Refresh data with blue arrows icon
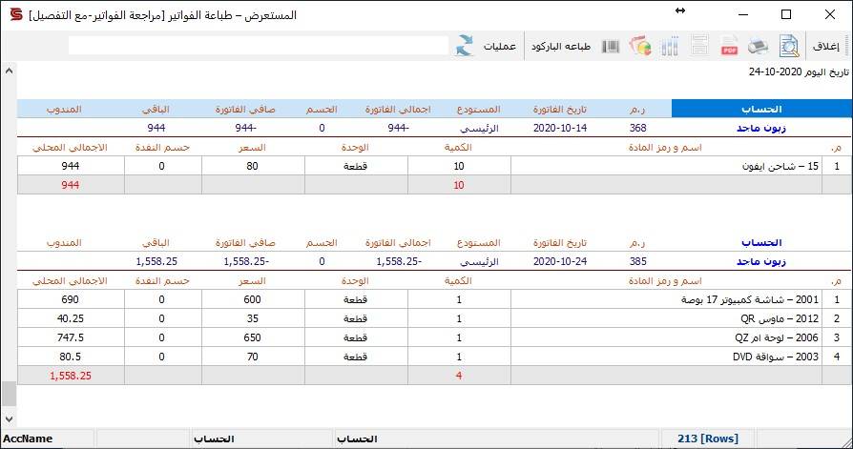853x449 pixels. [x=464, y=46]
